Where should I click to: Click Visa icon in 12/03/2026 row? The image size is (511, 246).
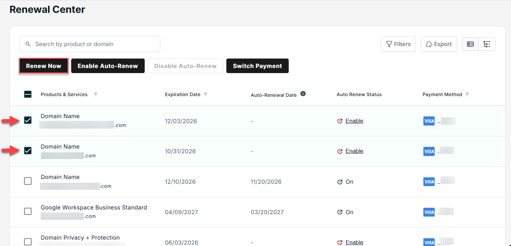[429, 121]
